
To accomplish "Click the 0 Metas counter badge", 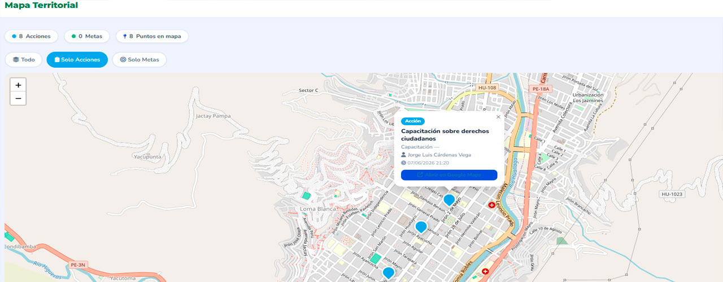I will [x=86, y=36].
